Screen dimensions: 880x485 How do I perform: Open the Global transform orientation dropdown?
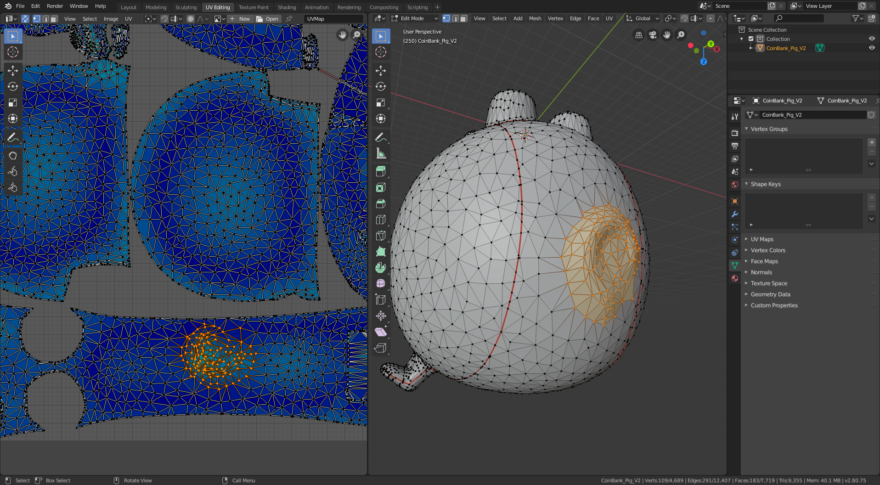pyautogui.click(x=643, y=18)
